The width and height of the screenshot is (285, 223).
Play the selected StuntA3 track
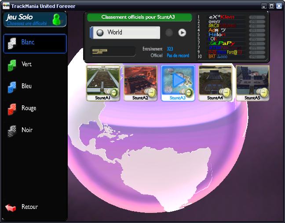[178, 80]
